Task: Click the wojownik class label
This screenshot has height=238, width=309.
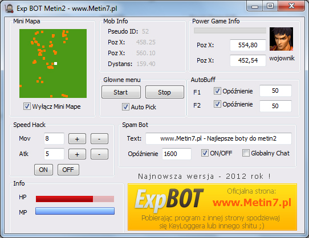Action: tap(282, 58)
